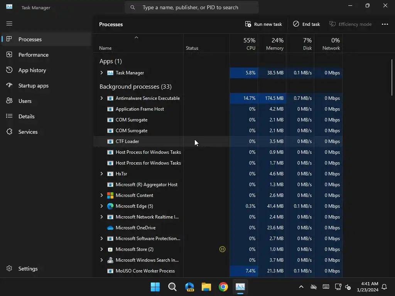Select the Microsoft (R) Aggregator Host process
Image resolution: width=395 pixels, height=296 pixels.
tap(146, 185)
